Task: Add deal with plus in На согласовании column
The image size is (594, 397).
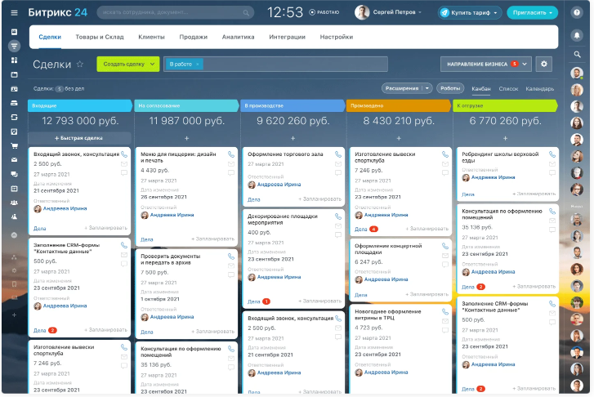Action: (187, 138)
